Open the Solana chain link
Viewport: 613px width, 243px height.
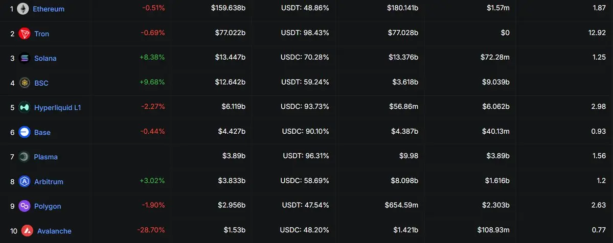click(46, 58)
